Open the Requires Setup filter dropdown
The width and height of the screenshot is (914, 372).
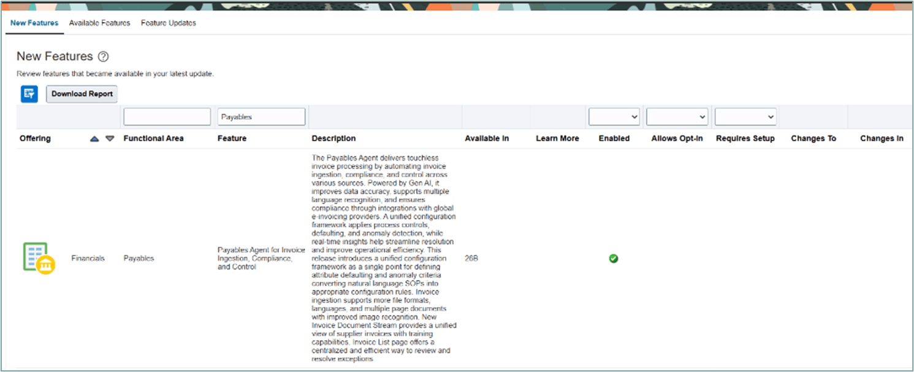click(x=745, y=116)
